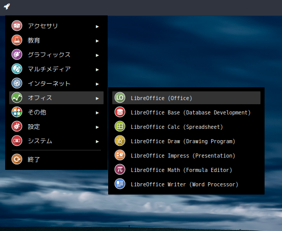Click the その他 colorful squares icon
The image size is (282, 231).
coord(17,112)
